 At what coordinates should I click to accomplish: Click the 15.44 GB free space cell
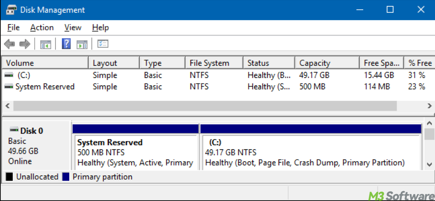379,75
